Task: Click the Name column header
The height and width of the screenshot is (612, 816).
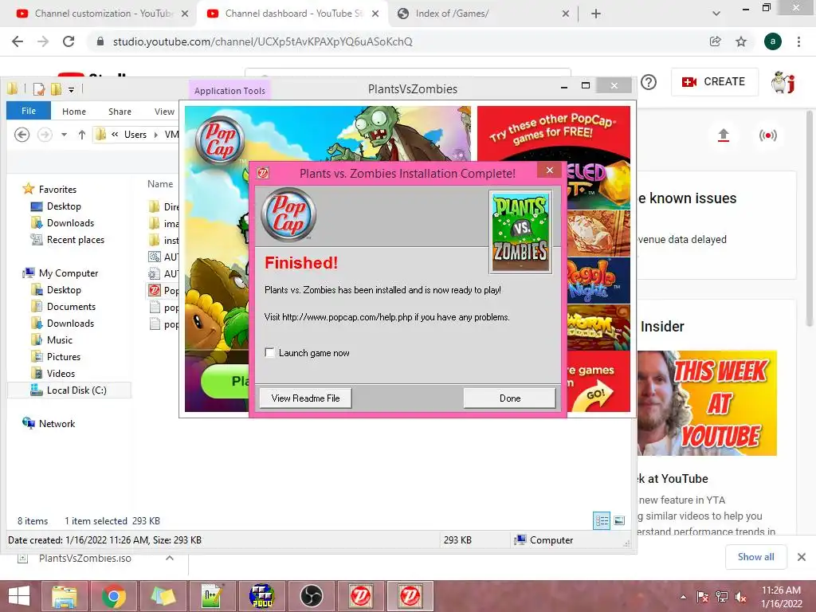Action: click(160, 184)
